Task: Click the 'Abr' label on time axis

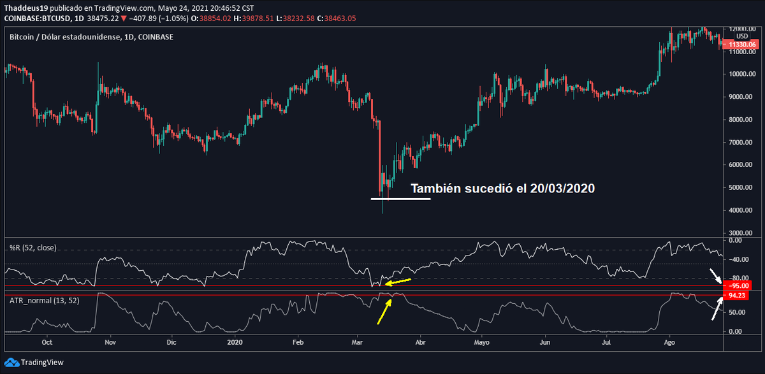Action: pyautogui.click(x=420, y=342)
